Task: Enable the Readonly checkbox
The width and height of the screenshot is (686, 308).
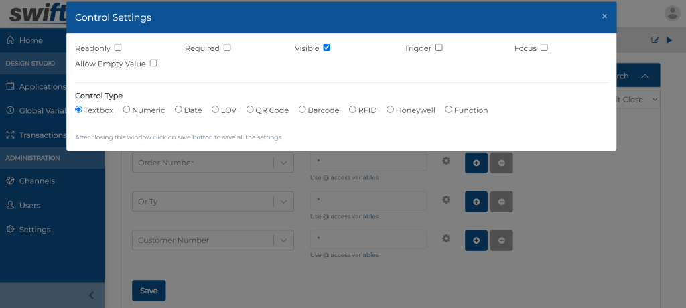Action: [x=118, y=48]
